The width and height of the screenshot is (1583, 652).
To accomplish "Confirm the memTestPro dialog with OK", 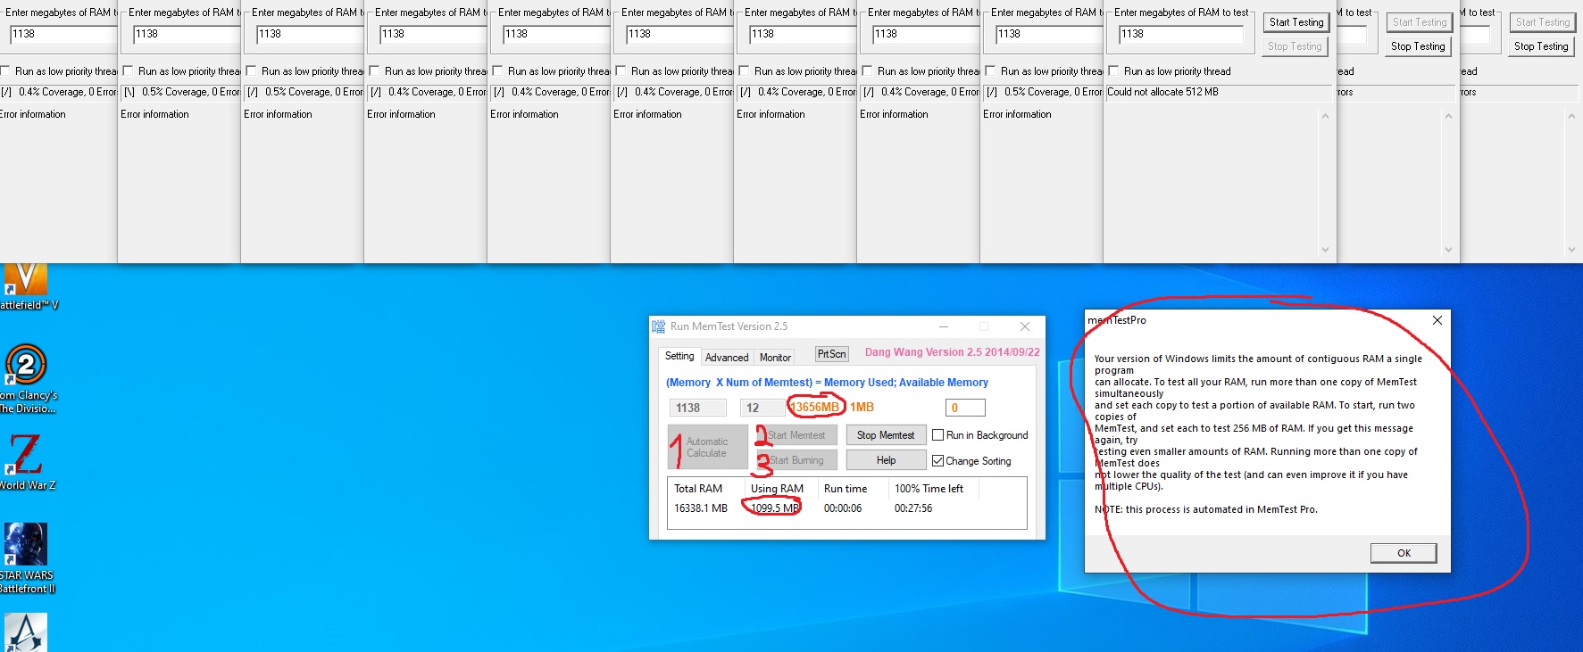I will (x=1404, y=553).
